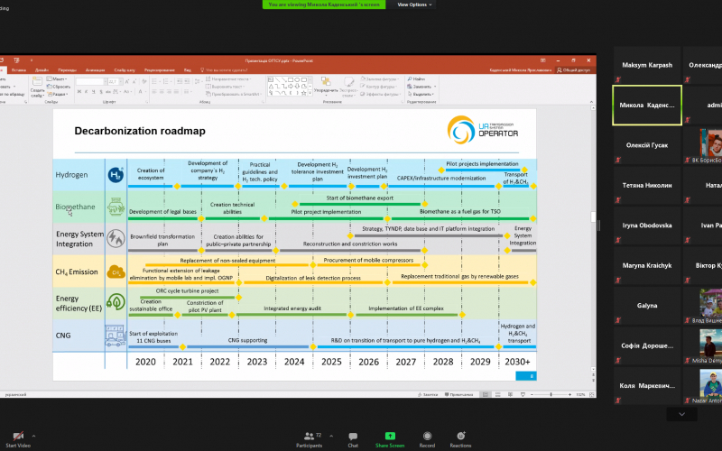Open Экспресс-стили quick styles gallery

(x=348, y=87)
